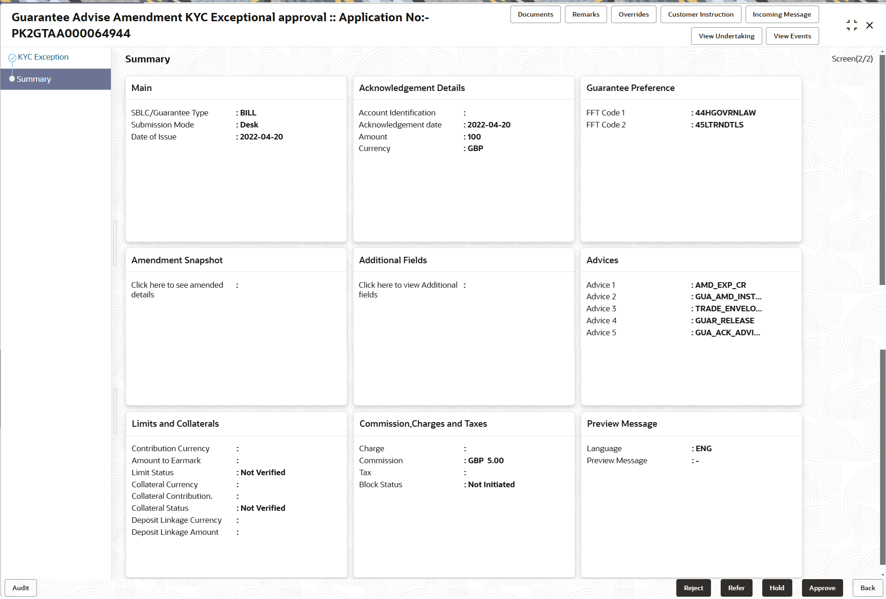Select the Summary stage bullet in sidebar

[x=12, y=79]
